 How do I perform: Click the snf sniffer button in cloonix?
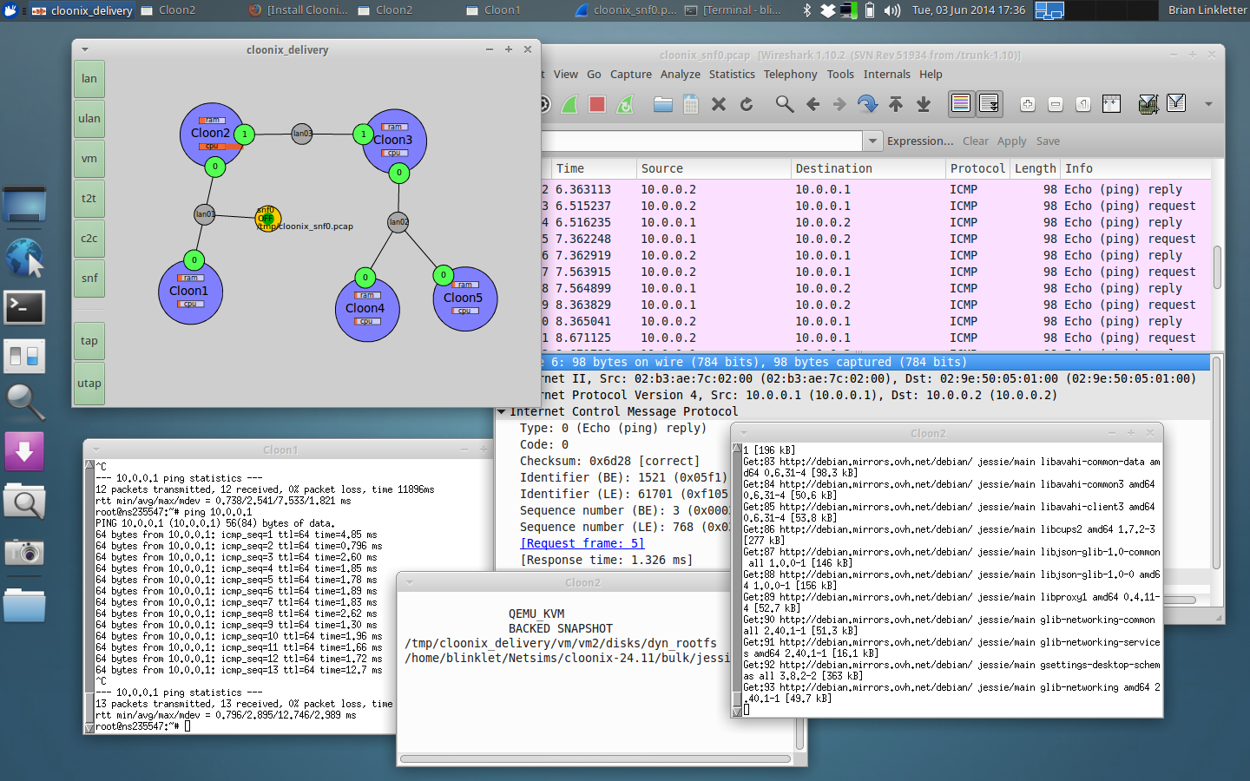click(89, 279)
